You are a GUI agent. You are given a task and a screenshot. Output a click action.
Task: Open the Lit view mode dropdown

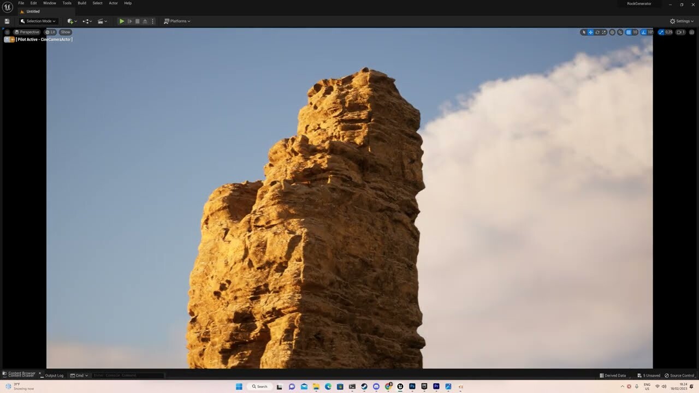point(51,32)
